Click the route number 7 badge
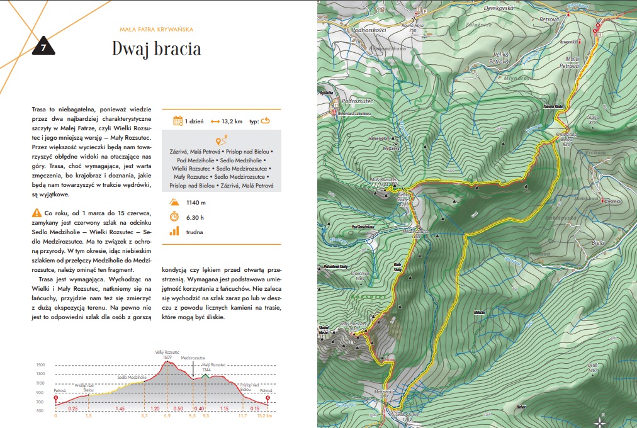The image size is (637, 428). click(x=43, y=47)
